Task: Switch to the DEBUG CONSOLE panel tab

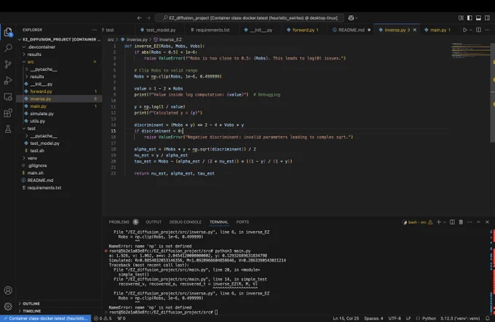Action: [x=186, y=222]
